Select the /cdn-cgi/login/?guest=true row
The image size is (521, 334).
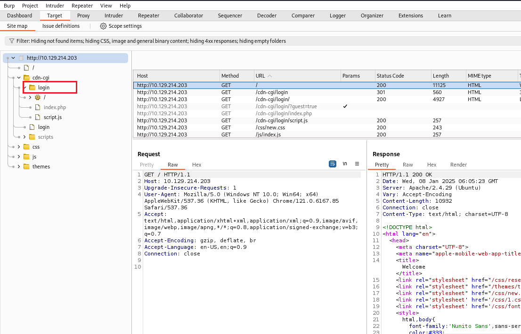tap(327, 106)
